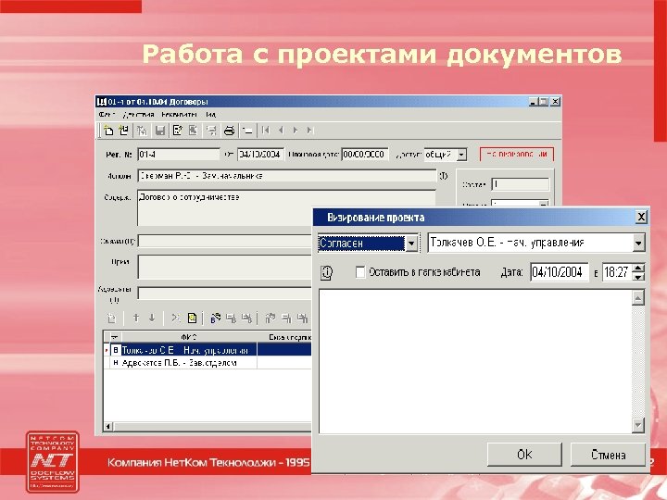This screenshot has height=500, width=667.
Task: Go to last record navigation arrow
Action: [310, 131]
